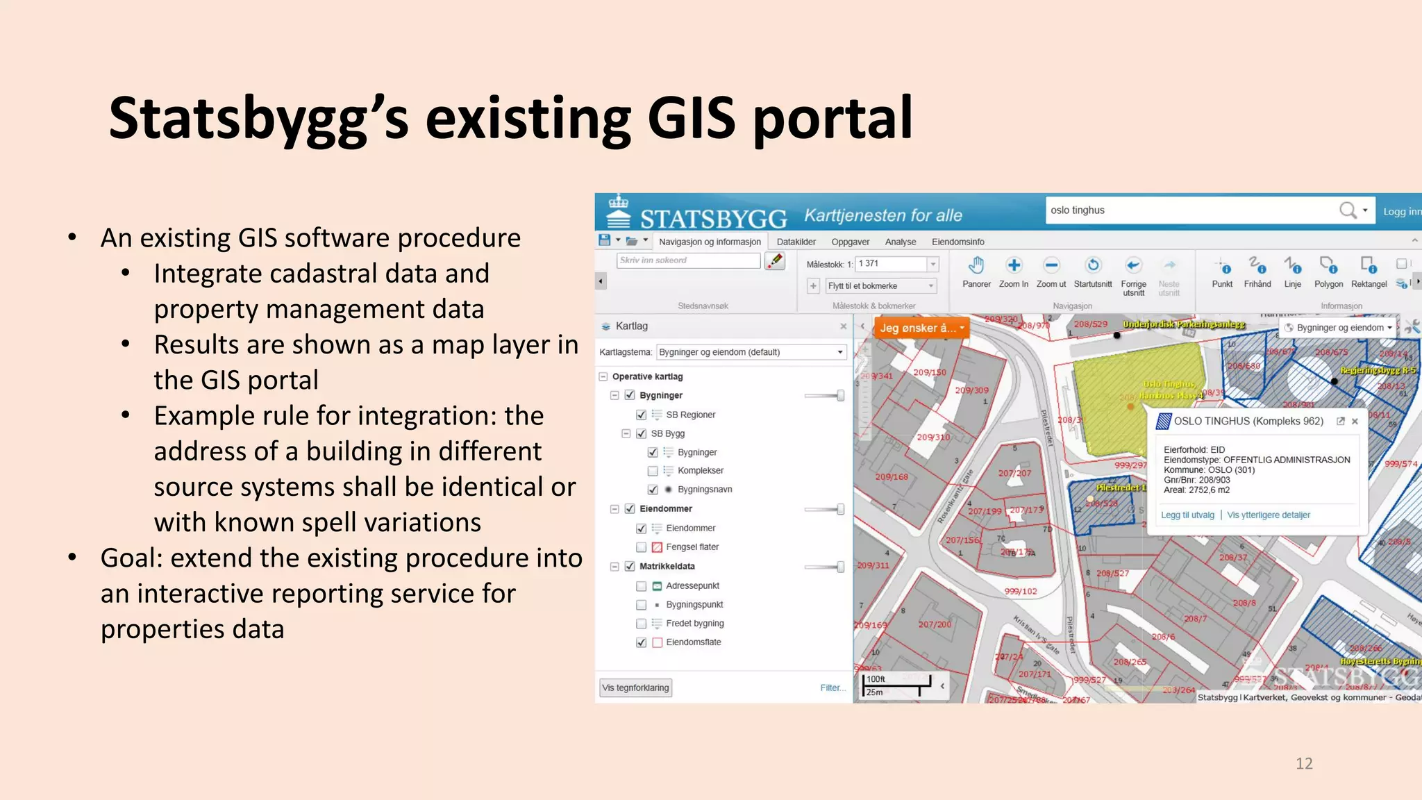
Task: Collapse the Eiendommer group
Action: (x=614, y=509)
